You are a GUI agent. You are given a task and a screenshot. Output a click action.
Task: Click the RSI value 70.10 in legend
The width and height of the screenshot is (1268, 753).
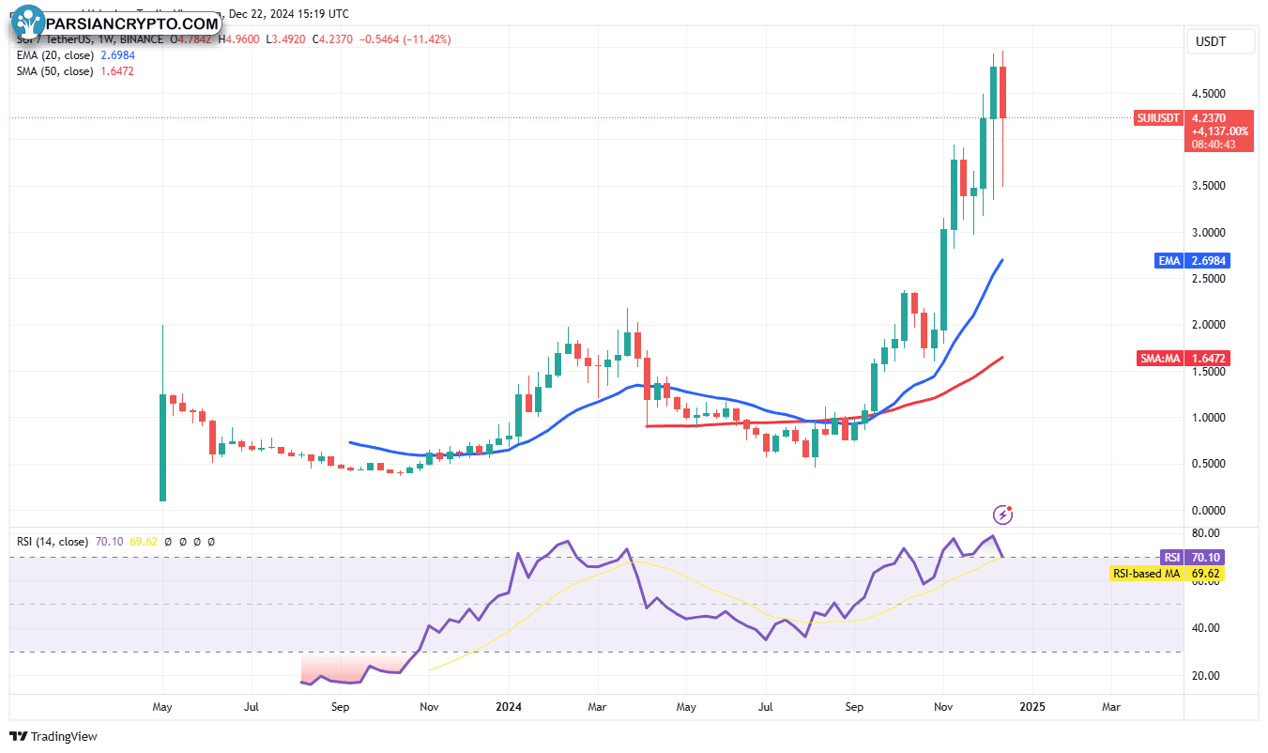tap(108, 542)
